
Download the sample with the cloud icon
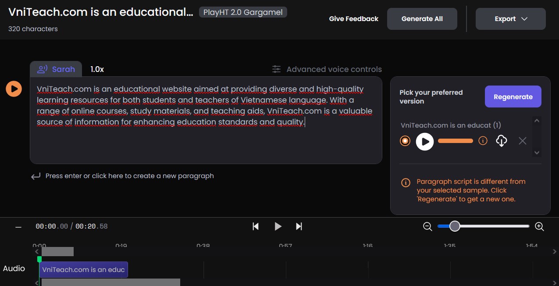pyautogui.click(x=502, y=141)
